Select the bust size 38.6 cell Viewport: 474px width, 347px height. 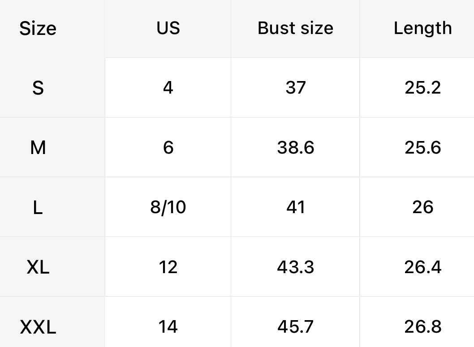[295, 147]
